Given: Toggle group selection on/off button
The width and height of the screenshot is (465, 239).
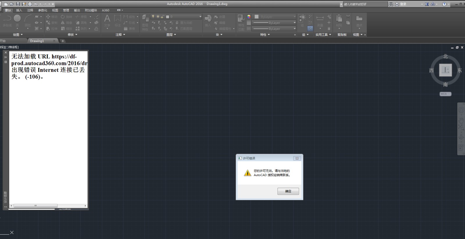Looking at the screenshot, I should click(x=310, y=28).
